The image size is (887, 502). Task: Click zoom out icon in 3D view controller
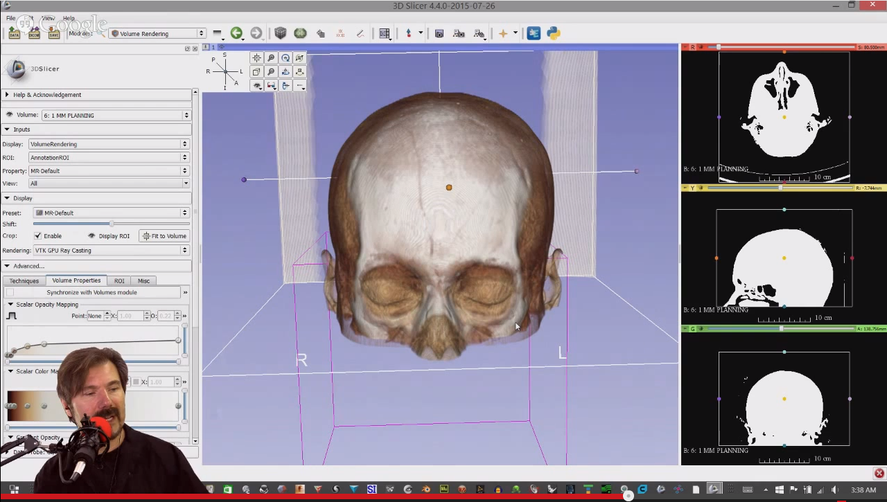point(271,72)
